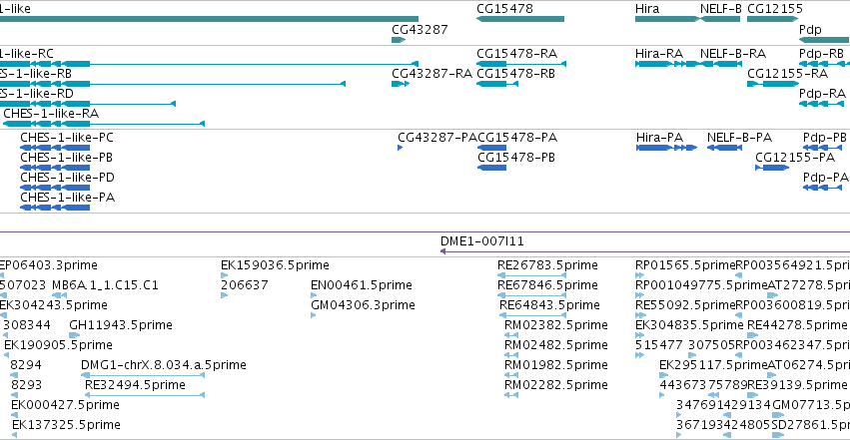Click transcript NELF-B-RA
Viewport: 850px width, 440px height.
coord(720,64)
